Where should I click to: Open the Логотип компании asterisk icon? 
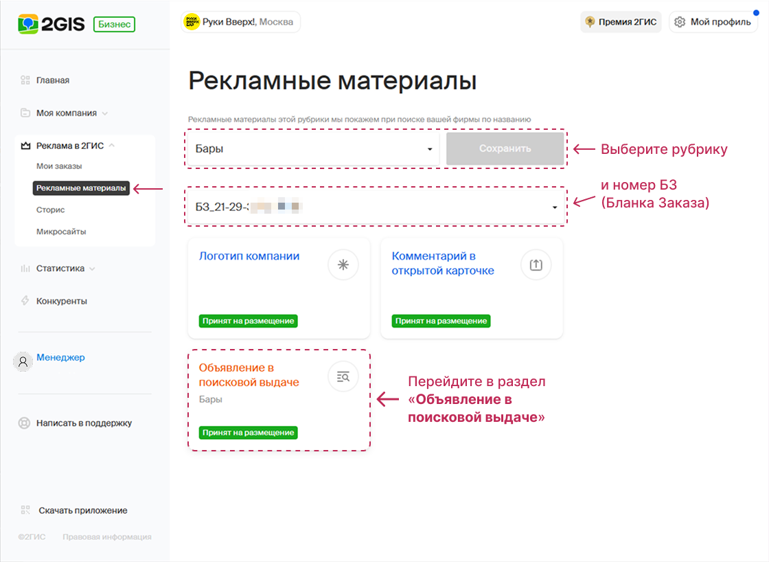[343, 265]
